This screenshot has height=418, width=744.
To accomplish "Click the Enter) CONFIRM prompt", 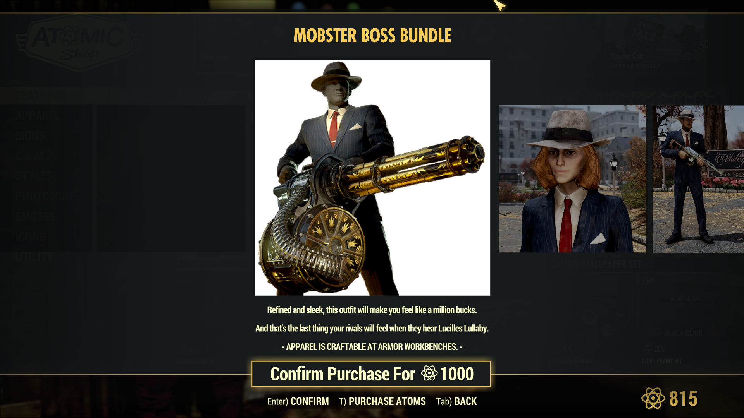I will pos(298,401).
